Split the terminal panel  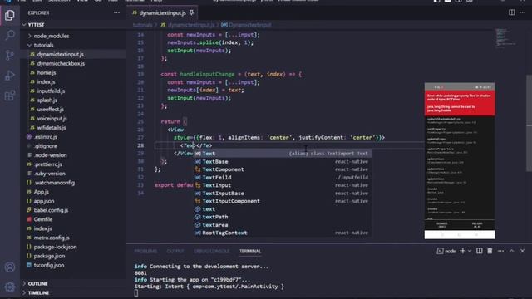[x=479, y=251]
